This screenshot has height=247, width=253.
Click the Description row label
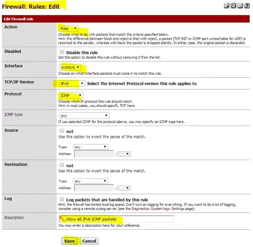[14, 217]
